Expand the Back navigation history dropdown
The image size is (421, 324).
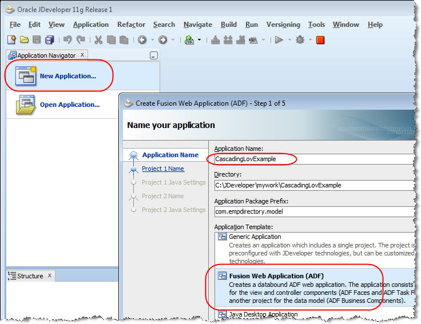(x=152, y=40)
